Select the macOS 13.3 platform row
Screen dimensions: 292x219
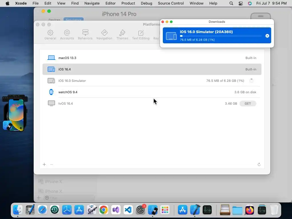(x=152, y=58)
